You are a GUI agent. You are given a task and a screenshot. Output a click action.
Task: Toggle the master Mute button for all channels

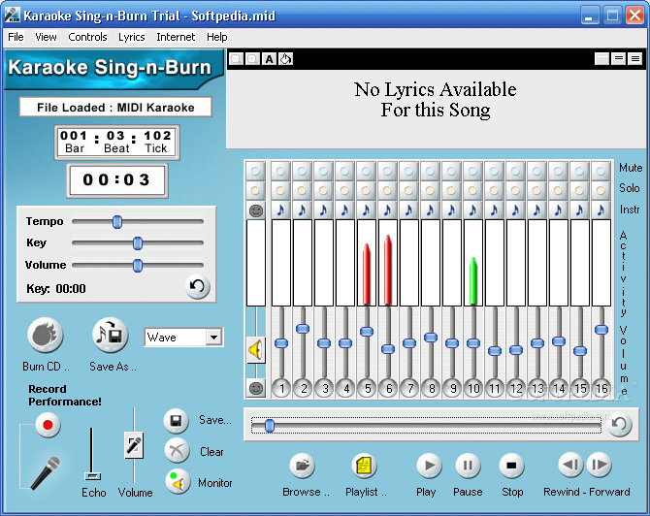[x=256, y=171]
